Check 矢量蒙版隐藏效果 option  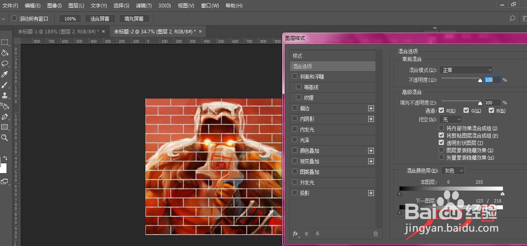click(441, 157)
